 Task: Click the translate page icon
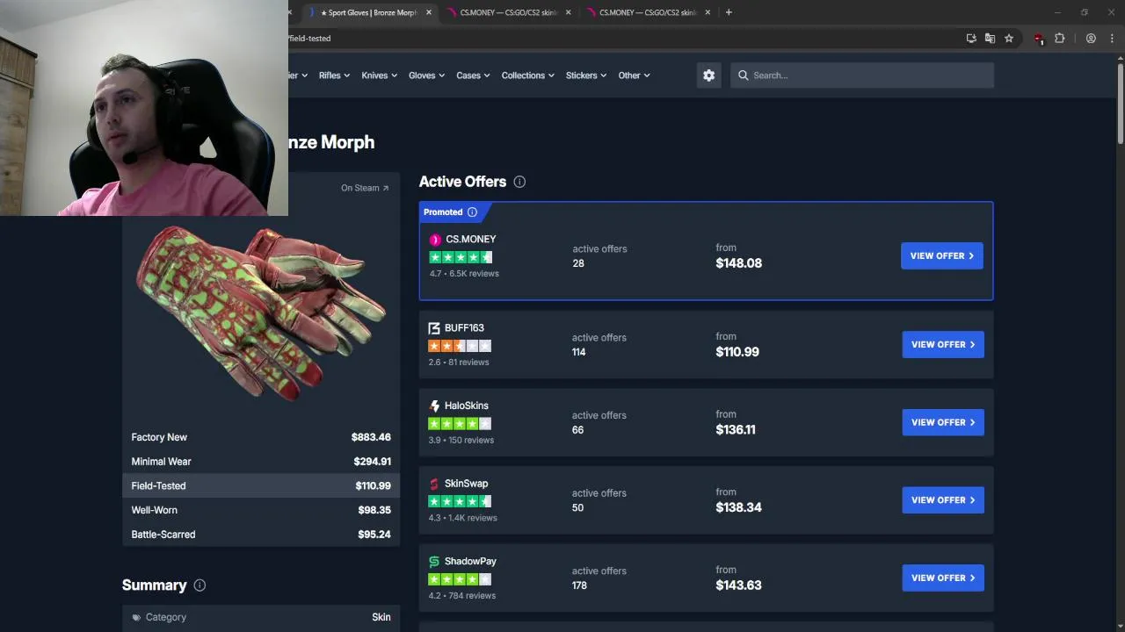pos(990,39)
